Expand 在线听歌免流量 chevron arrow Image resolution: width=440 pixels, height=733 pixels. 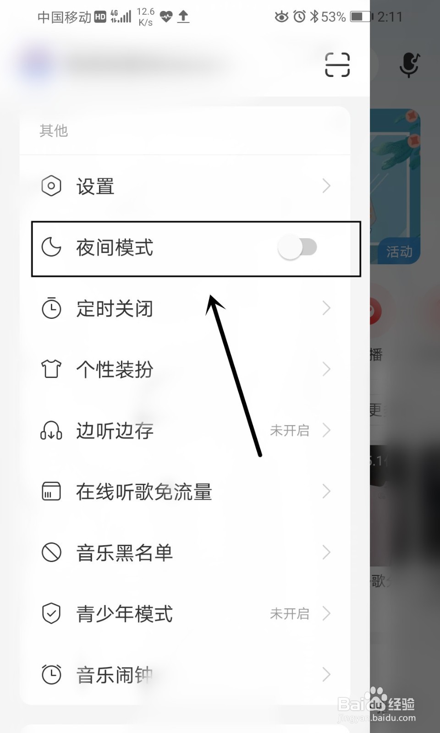tap(326, 491)
